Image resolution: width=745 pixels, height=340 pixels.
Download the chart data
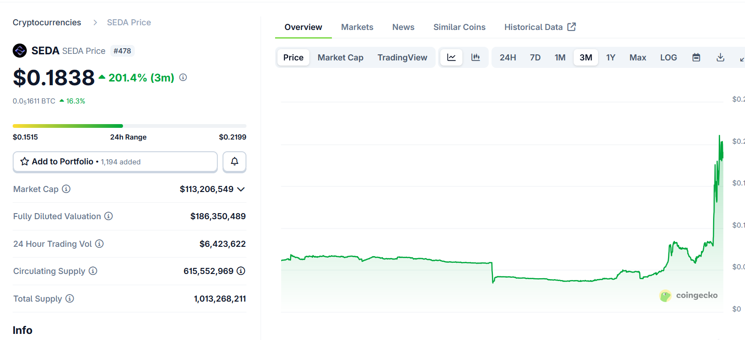coord(720,57)
